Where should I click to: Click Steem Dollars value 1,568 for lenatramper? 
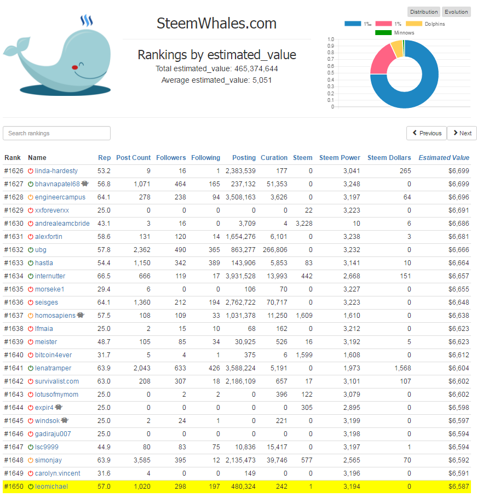(403, 368)
